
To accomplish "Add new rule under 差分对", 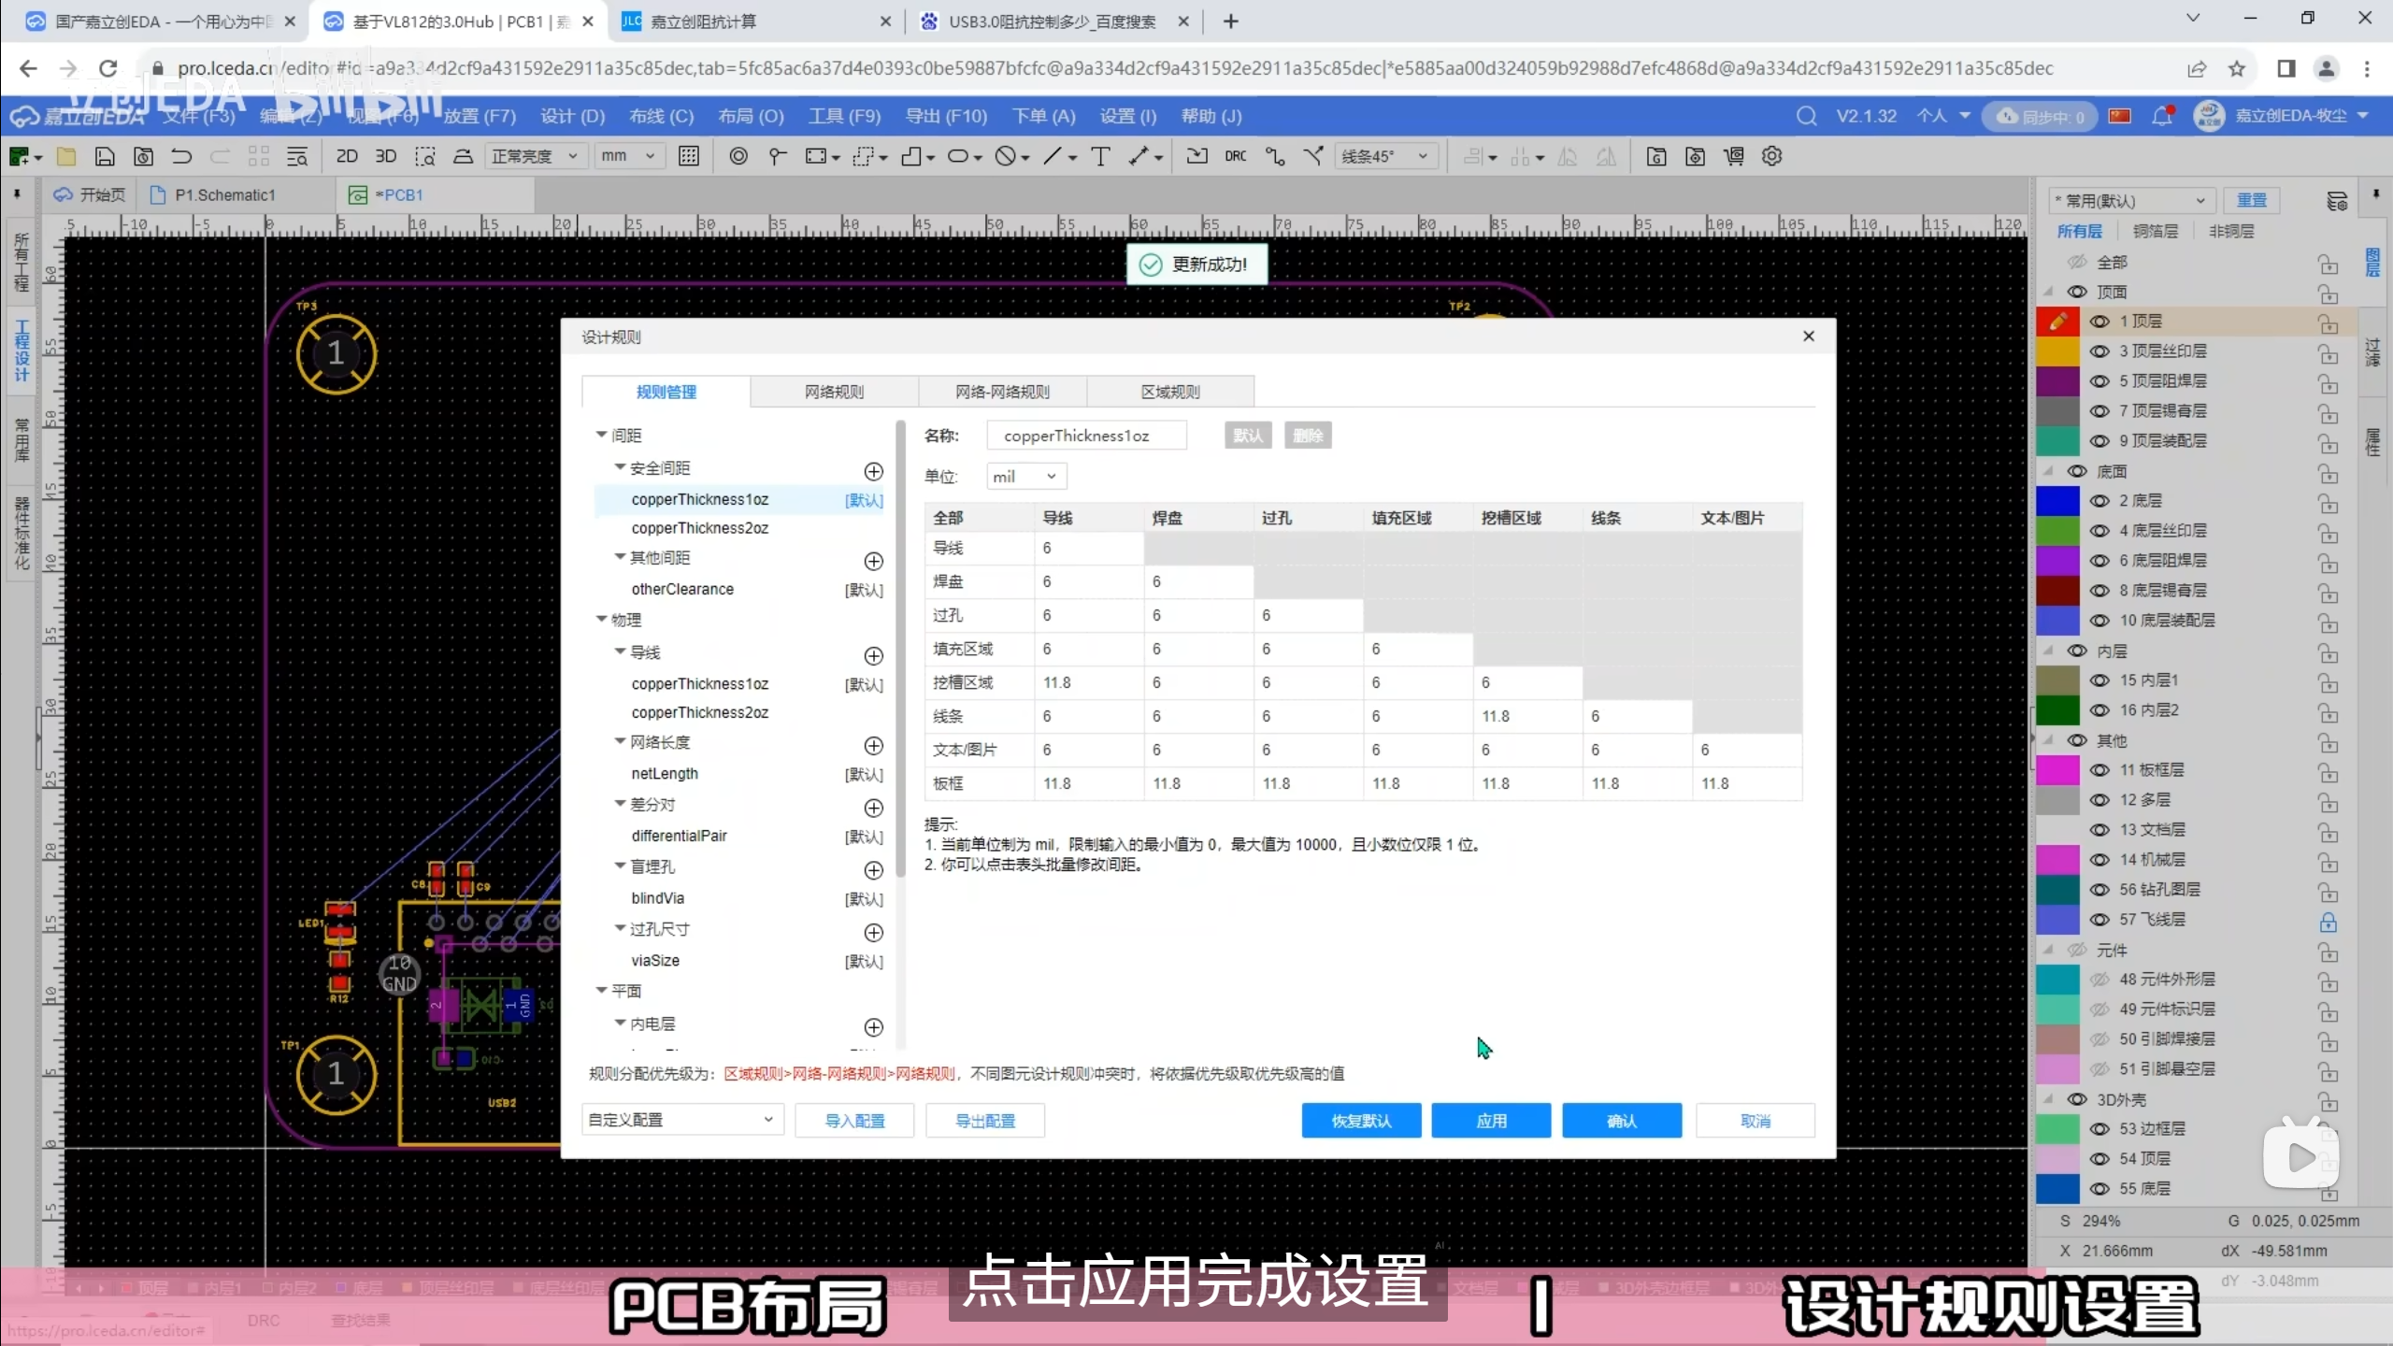I will coord(873,808).
